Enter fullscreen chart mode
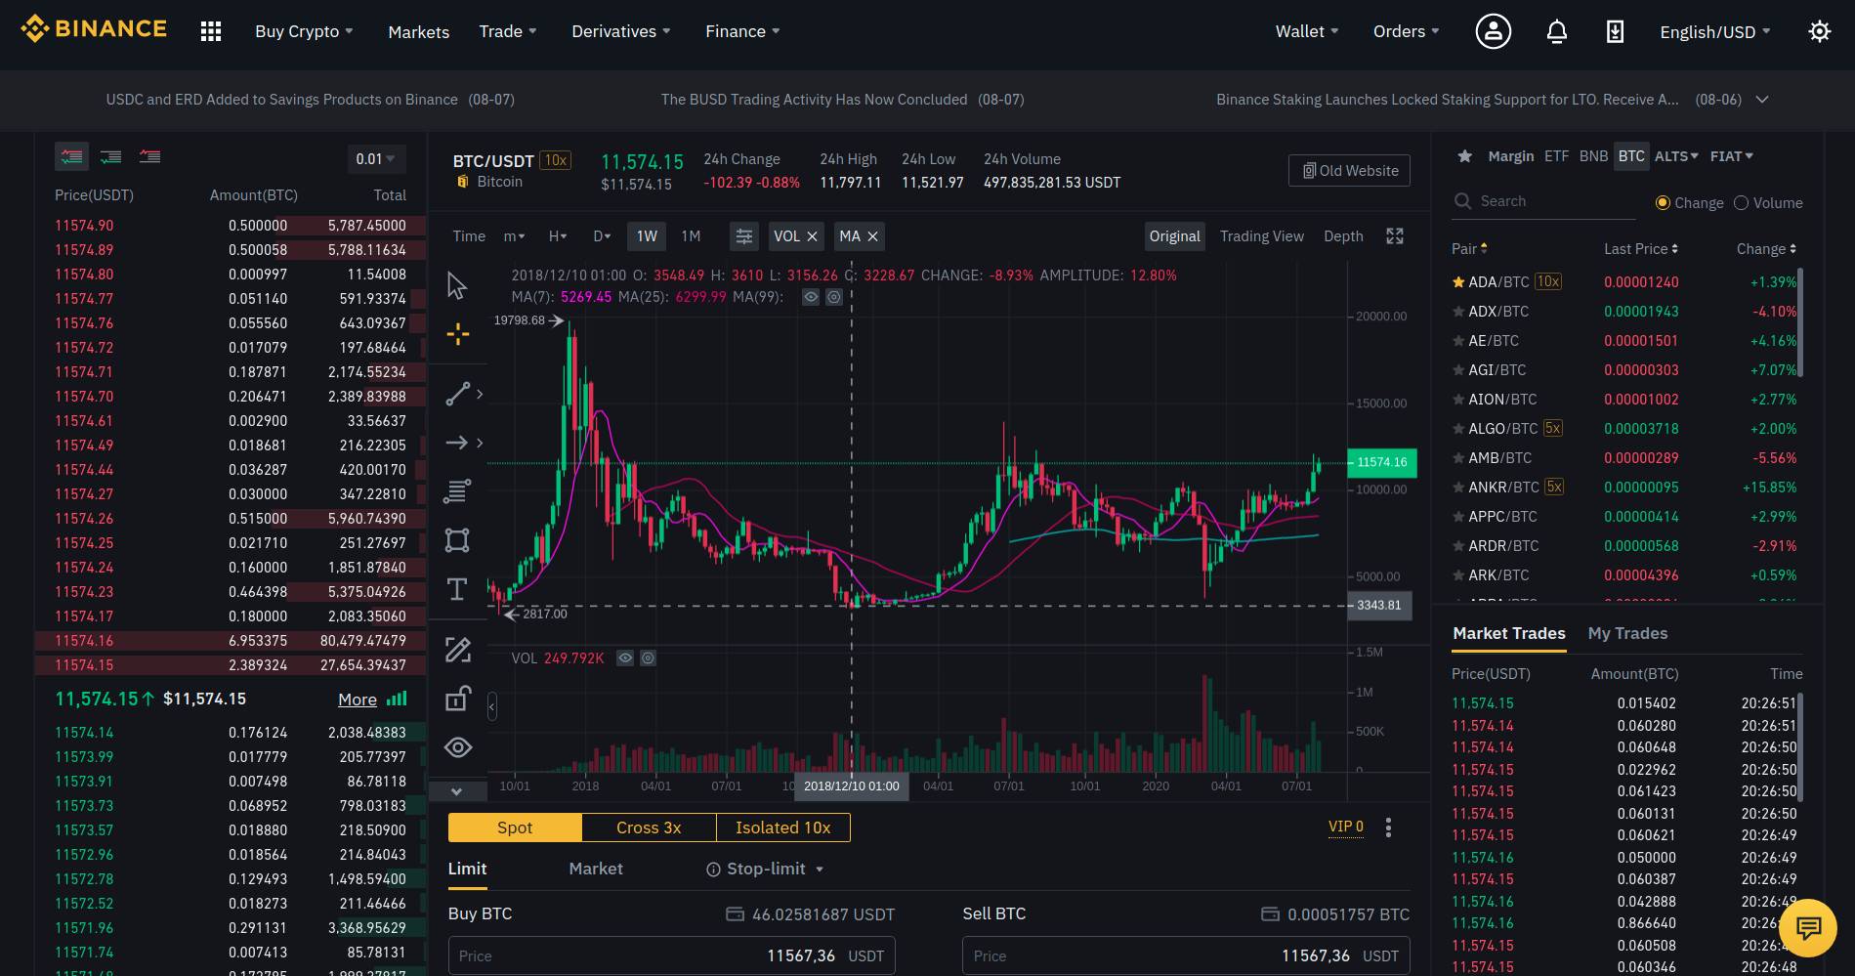This screenshot has height=976, width=1855. coord(1395,236)
